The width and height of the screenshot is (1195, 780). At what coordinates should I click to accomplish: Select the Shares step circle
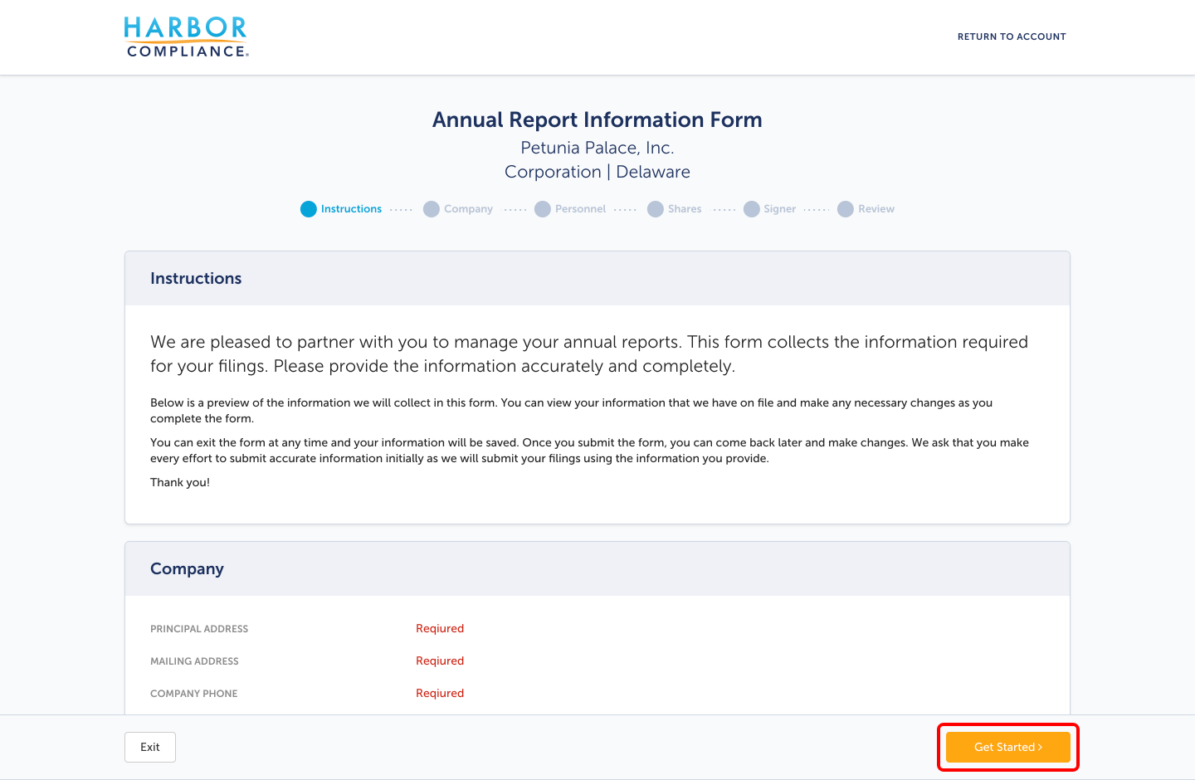(x=656, y=209)
